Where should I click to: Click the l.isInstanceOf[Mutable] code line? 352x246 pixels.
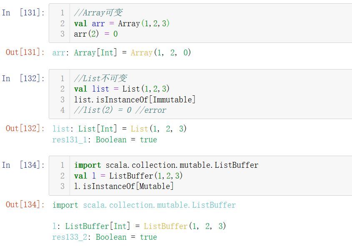(124, 186)
